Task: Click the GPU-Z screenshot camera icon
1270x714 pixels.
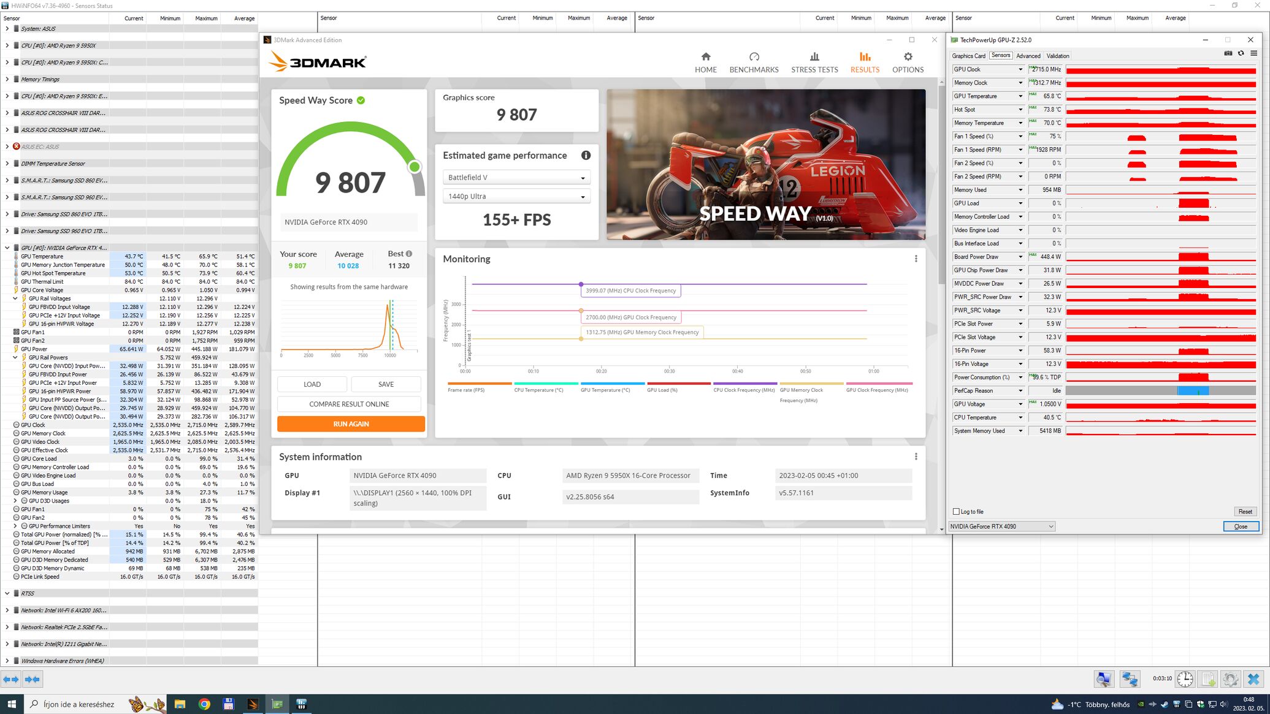Action: point(1228,54)
